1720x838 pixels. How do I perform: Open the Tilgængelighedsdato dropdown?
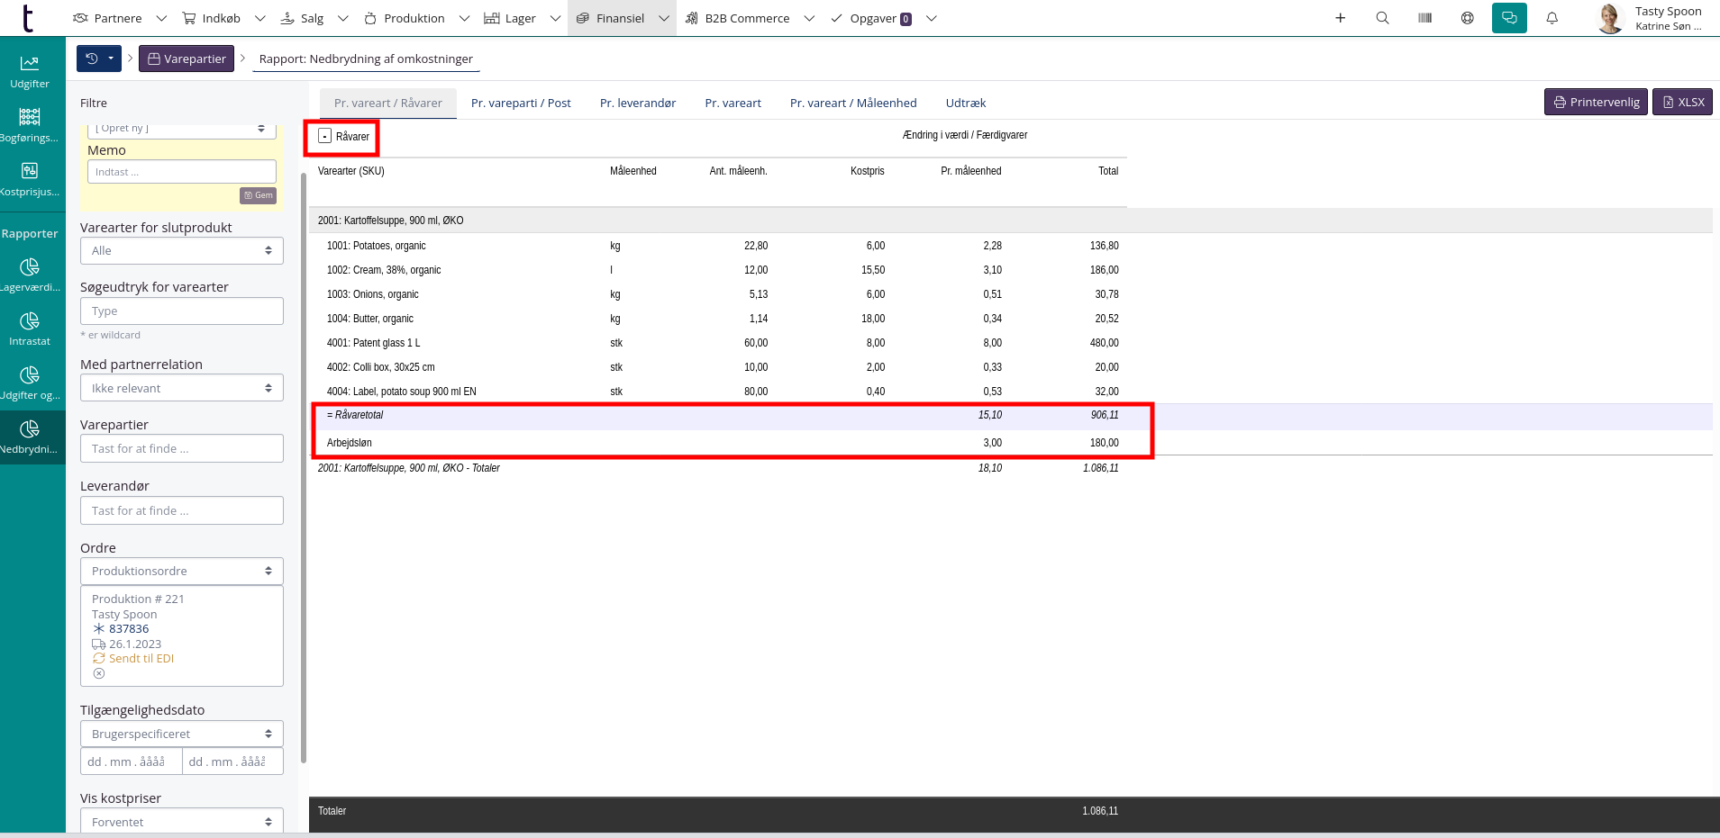181,734
